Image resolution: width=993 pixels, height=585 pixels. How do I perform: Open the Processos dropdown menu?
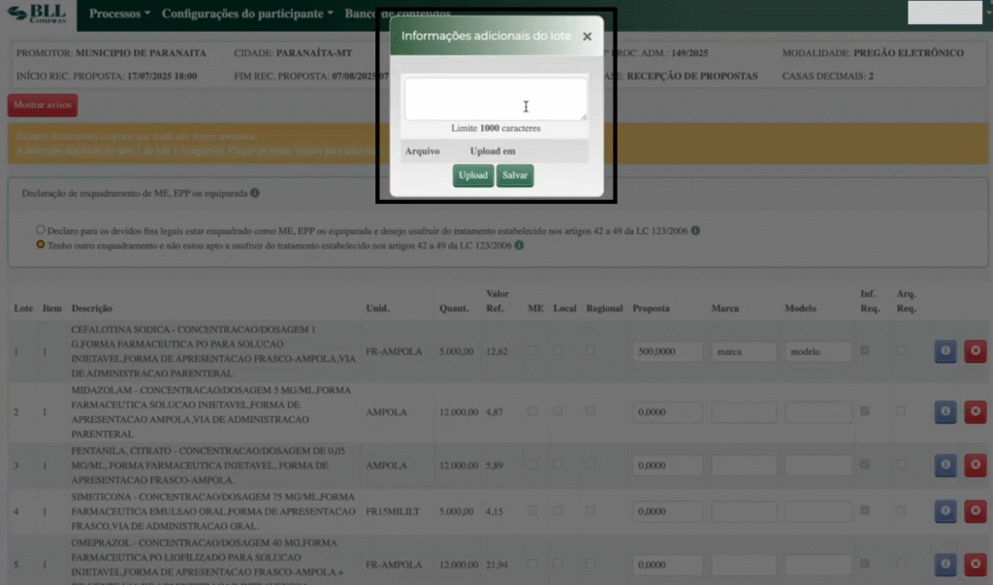coord(119,15)
